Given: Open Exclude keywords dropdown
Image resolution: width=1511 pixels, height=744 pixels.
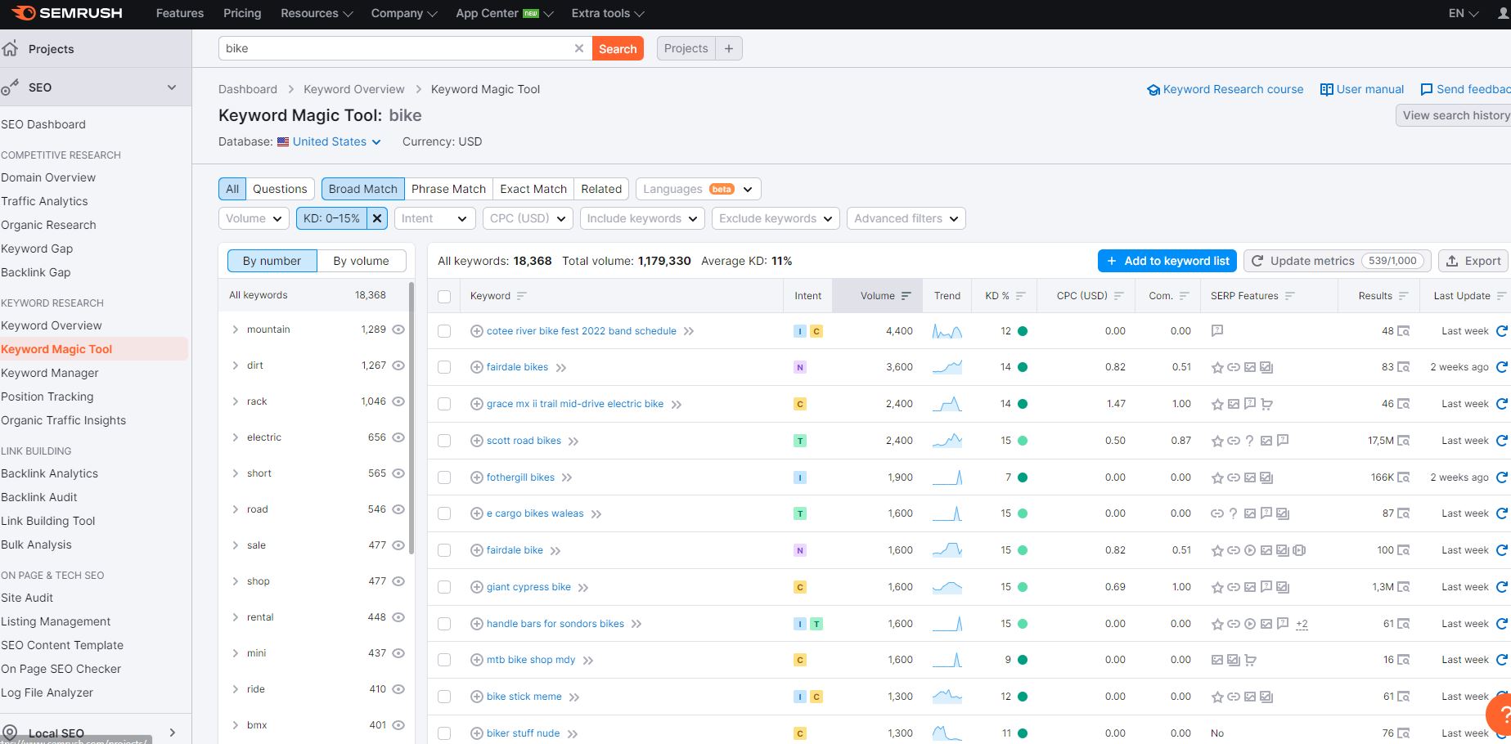Looking at the screenshot, I should coord(776,218).
